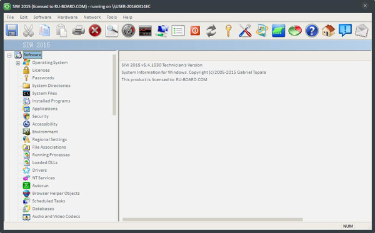The width and height of the screenshot is (375, 233).
Task: Select Scheduled Tasks in the tree
Action: coord(49,201)
